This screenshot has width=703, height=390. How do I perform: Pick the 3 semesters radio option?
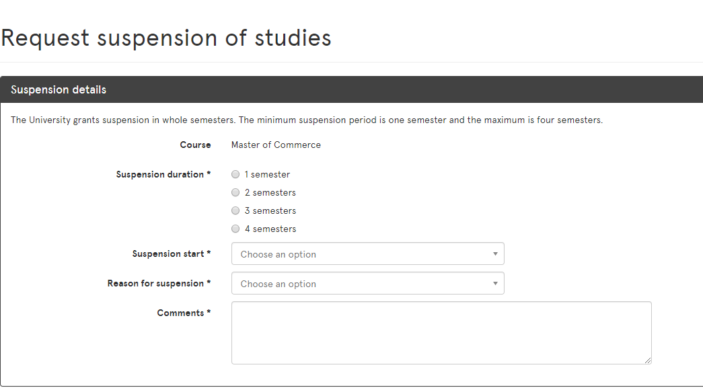coord(235,210)
